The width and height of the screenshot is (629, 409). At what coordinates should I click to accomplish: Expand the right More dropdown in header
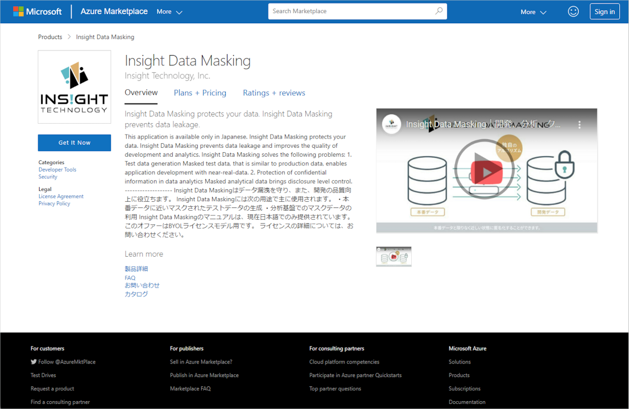pyautogui.click(x=533, y=12)
